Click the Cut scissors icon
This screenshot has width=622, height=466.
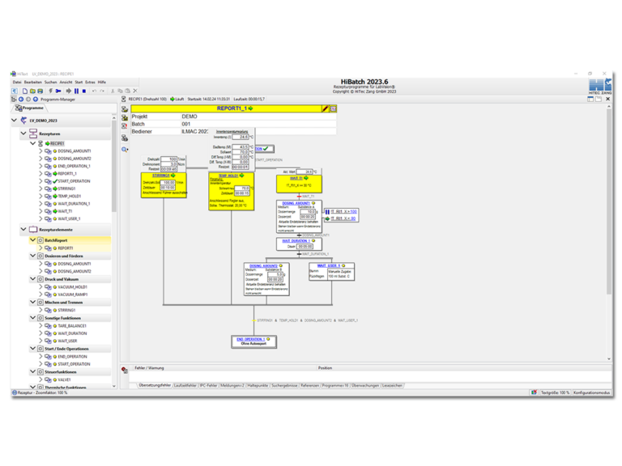pyautogui.click(x=113, y=91)
